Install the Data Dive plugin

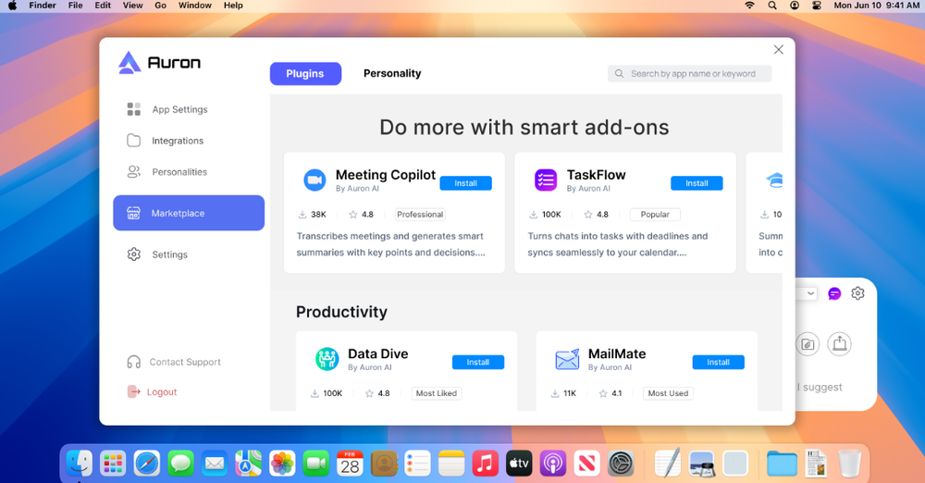coord(478,362)
